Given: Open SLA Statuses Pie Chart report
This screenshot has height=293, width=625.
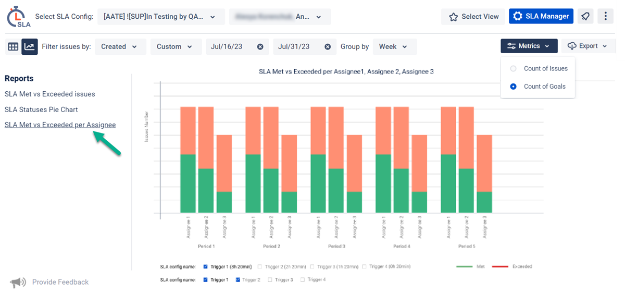Looking at the screenshot, I should [x=41, y=109].
